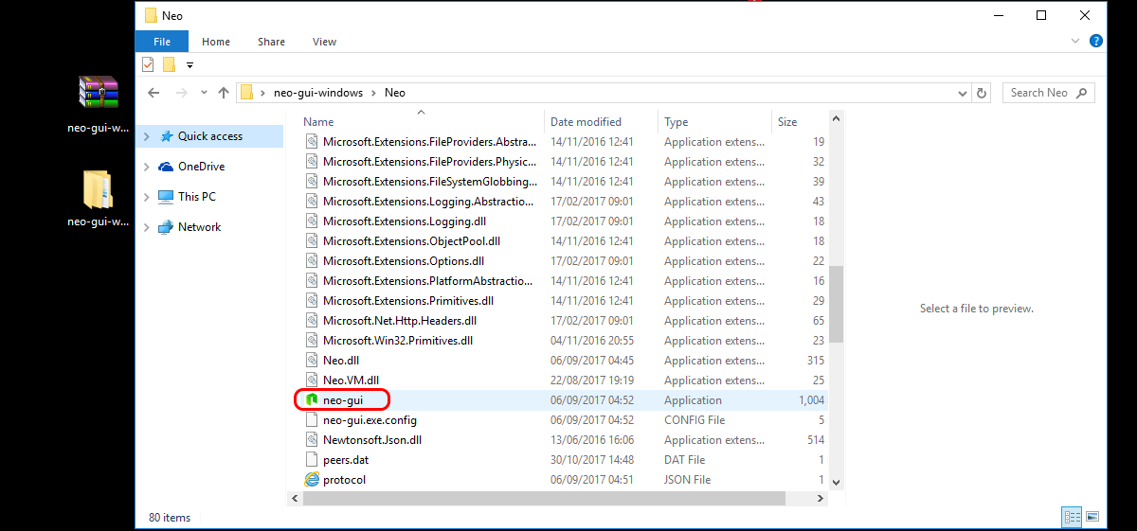The width and height of the screenshot is (1137, 531).
Task: Select Microsoft.Extensions.PlatformAbstractio... row
Action: [x=566, y=281]
